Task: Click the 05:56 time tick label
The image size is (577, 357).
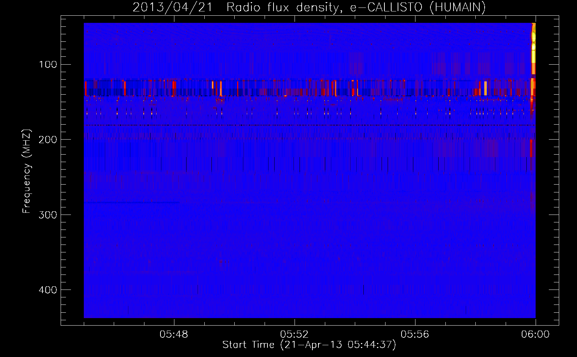Action: coord(415,334)
